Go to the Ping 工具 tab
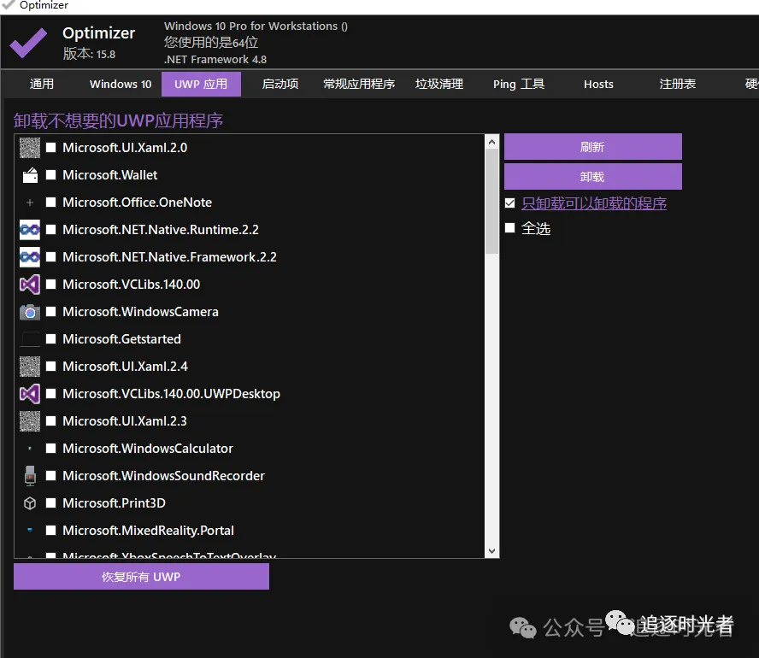The image size is (759, 658). (x=519, y=85)
